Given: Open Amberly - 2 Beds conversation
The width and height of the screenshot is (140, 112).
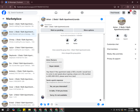Looking at the screenshot, I should tap(19, 72).
